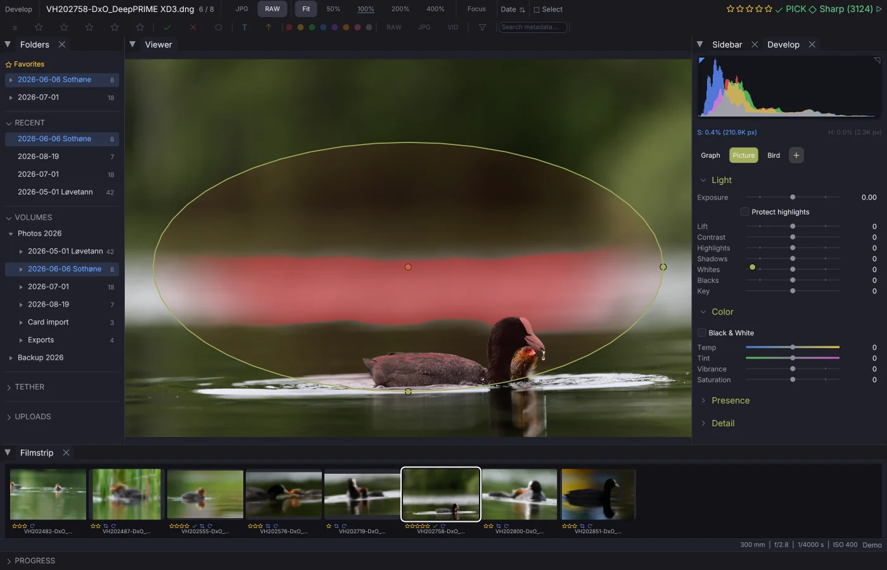Click the teal T icon in the toolbar
The height and width of the screenshot is (570, 887).
245,27
